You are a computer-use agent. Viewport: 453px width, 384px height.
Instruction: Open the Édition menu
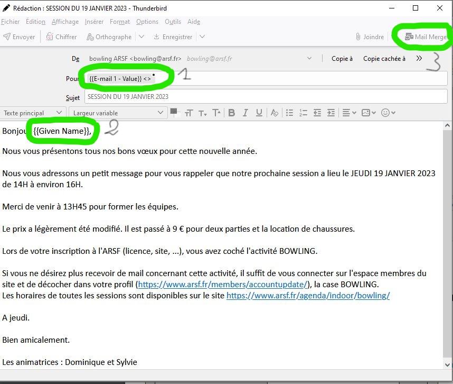(x=35, y=22)
